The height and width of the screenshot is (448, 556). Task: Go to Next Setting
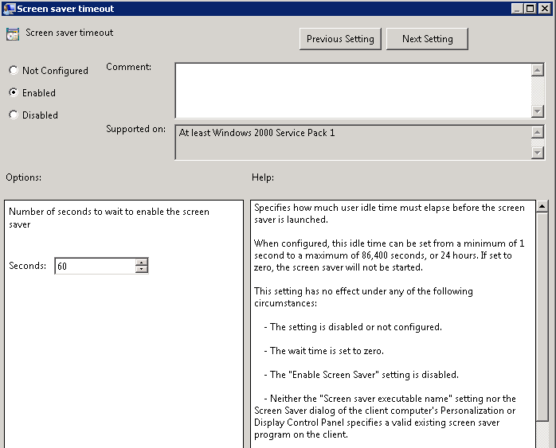427,39
